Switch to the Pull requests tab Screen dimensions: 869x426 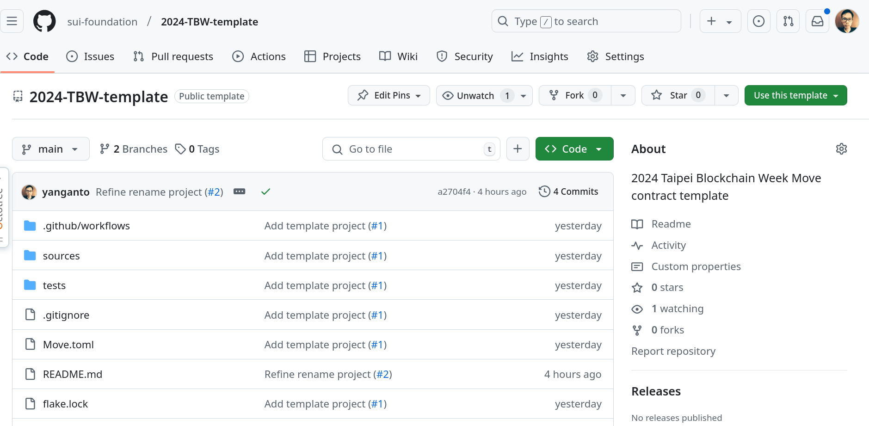coord(173,56)
